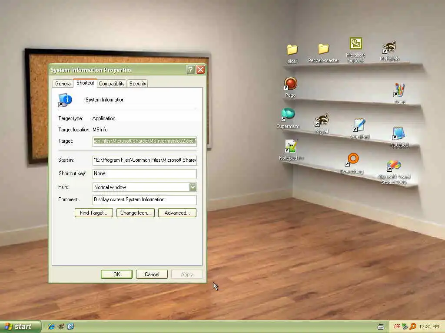Screen dimensions: 445x333
Task: Click the System Information shortcut icon in dialog
Action: [x=65, y=100]
